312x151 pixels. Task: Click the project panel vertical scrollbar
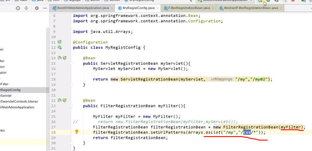48,89
